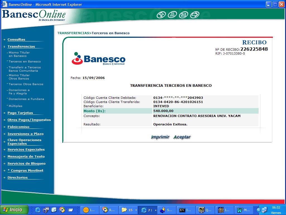Image resolution: width=286 pixels, height=215 pixels.
Task: Switch to the ship-wheel icon taskbar window
Action: (x=225, y=210)
